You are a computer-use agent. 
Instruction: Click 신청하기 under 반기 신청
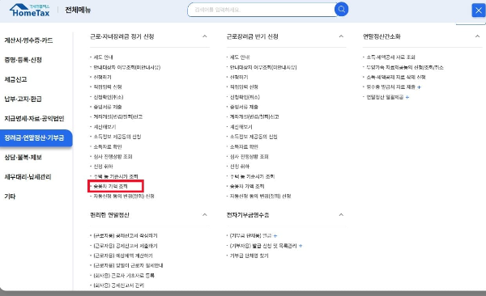239,77
